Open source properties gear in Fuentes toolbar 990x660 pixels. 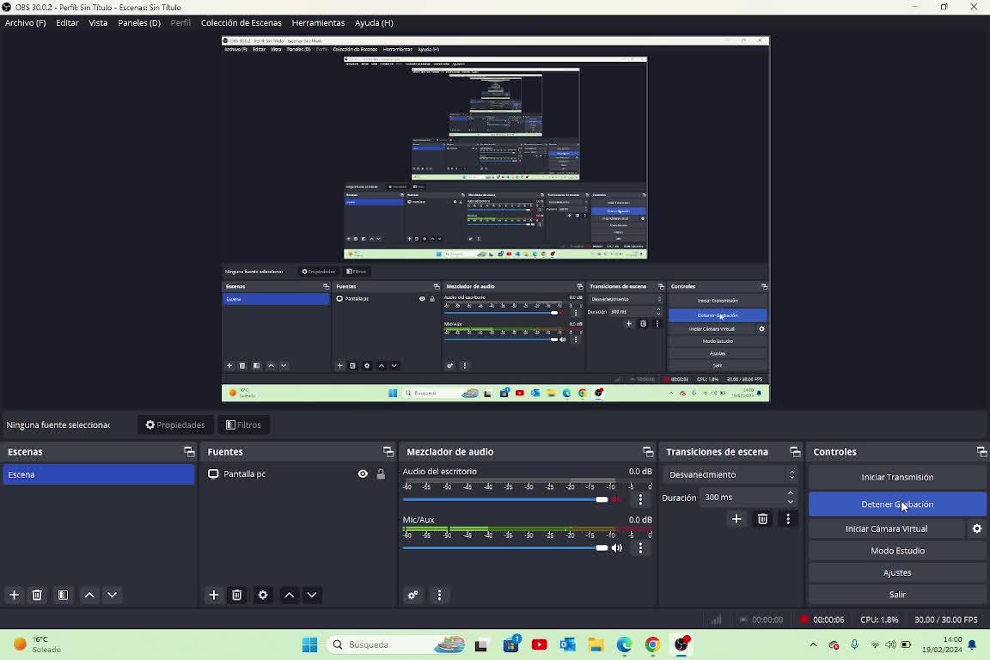263,595
